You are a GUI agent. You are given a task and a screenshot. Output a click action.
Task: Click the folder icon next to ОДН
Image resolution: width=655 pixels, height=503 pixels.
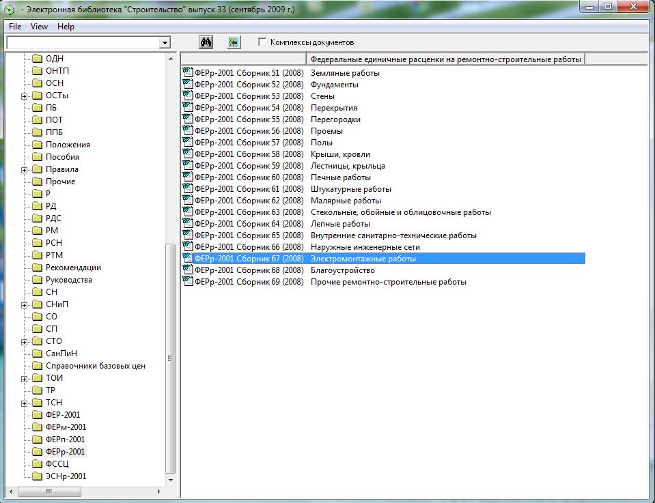click(38, 59)
